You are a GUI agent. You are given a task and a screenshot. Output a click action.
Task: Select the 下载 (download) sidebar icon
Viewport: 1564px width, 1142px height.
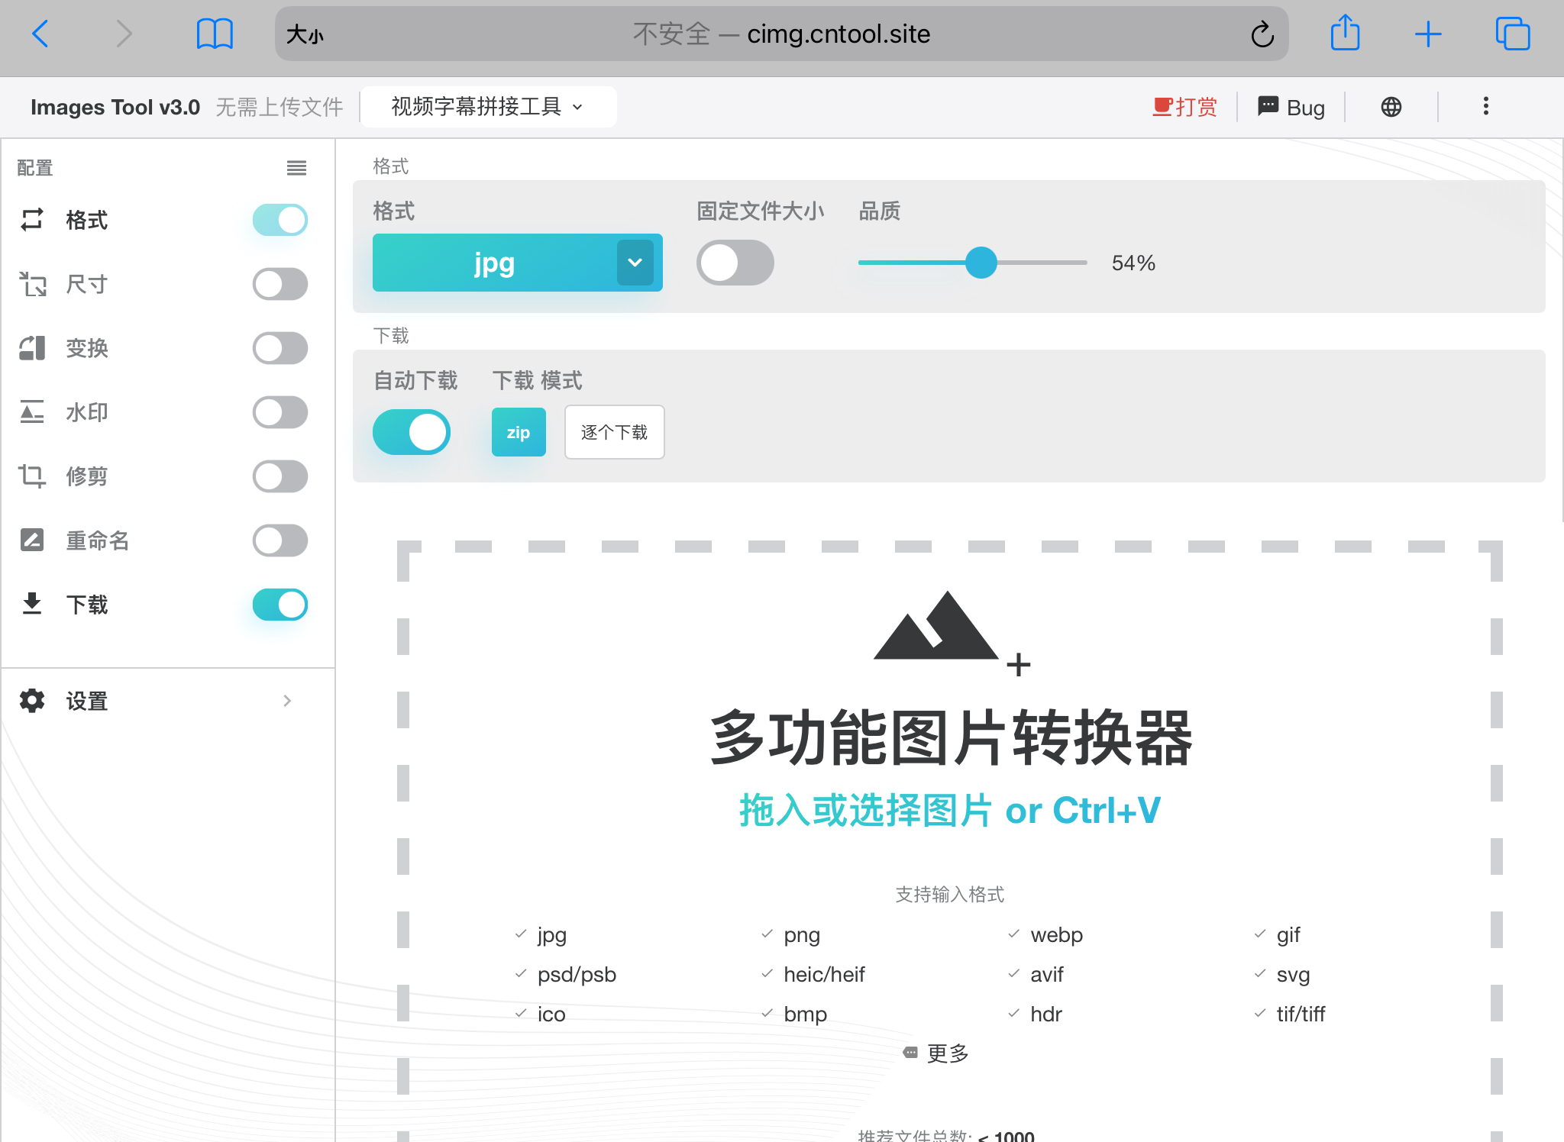[32, 605]
